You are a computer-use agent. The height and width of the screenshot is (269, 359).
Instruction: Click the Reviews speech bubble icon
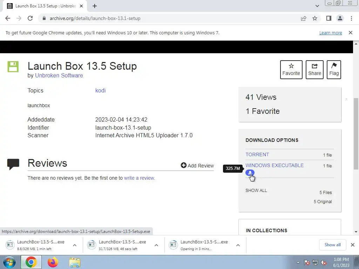coord(13,164)
